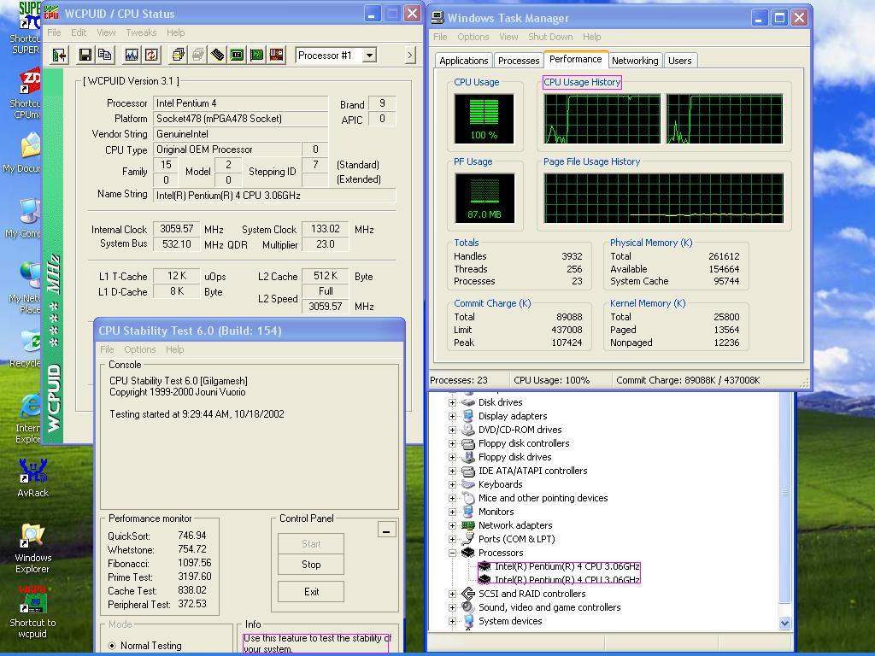Open the feature flags icon in WCPUID toolbar
The height and width of the screenshot is (656, 875).
coord(179,55)
